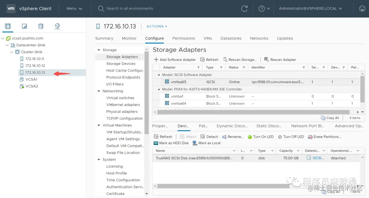Open Time Configuration setting
369x198 pixels.
pos(123,180)
